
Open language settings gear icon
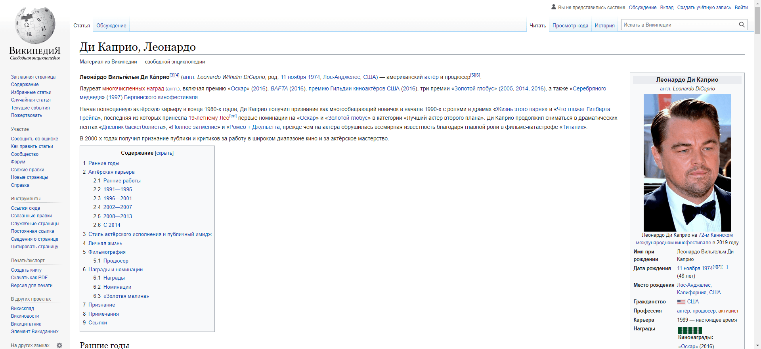click(59, 345)
